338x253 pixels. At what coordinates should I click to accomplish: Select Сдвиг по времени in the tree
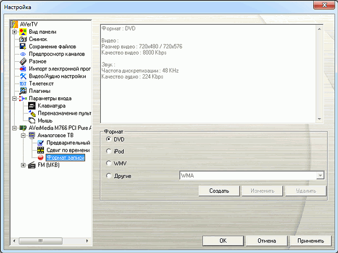68,150
